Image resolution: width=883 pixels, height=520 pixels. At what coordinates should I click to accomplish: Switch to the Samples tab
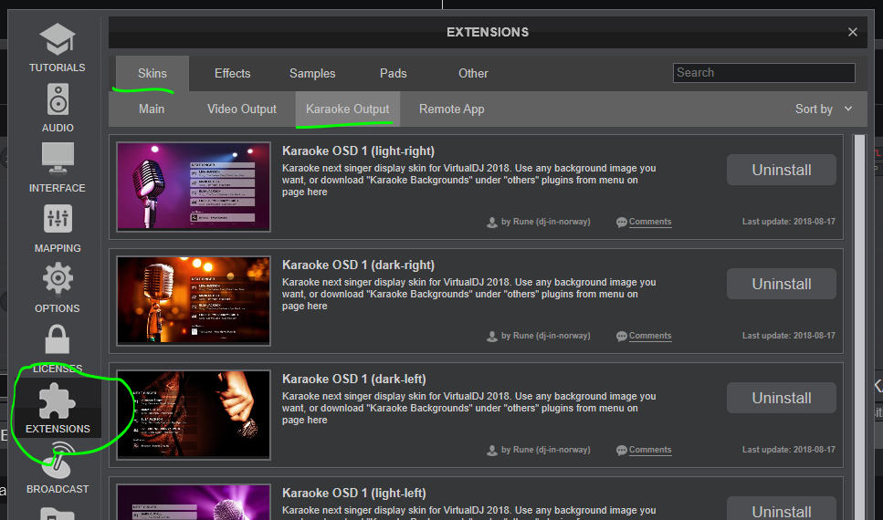312,73
